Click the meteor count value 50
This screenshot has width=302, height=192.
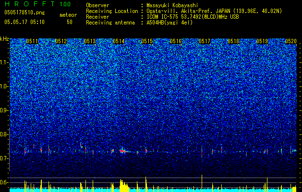tap(70, 22)
